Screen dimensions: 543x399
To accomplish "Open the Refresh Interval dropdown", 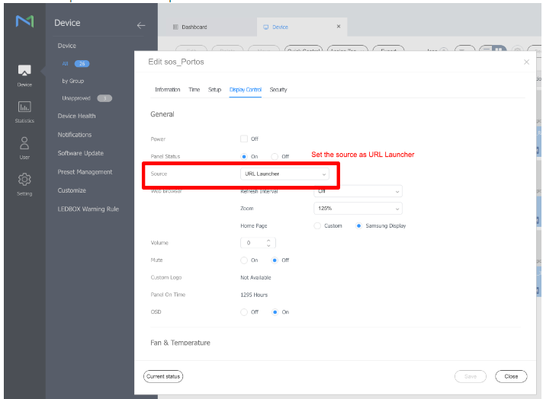I will (x=358, y=191).
